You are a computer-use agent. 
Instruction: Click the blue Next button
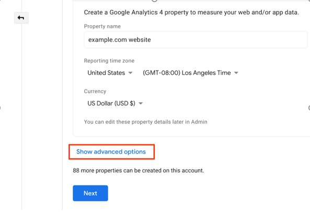pos(90,193)
